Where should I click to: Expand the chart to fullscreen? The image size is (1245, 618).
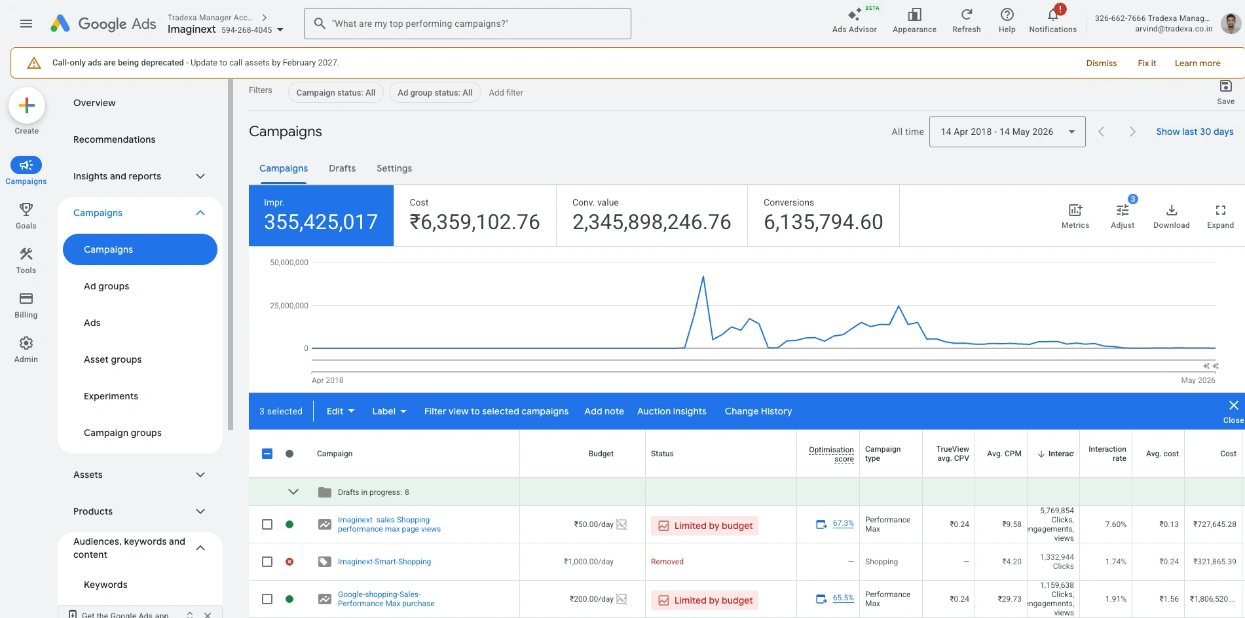[x=1220, y=216]
